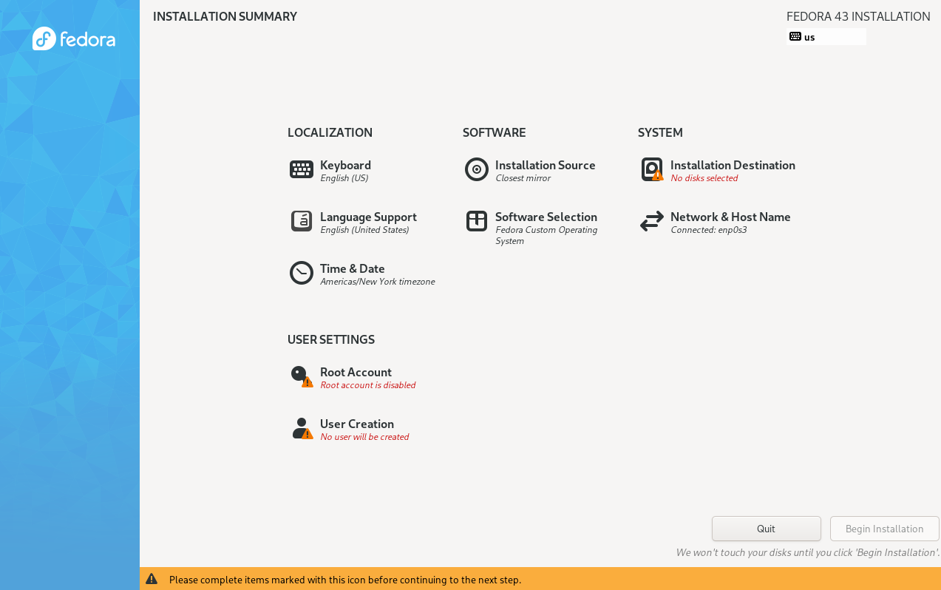The width and height of the screenshot is (941, 590).
Task: Click 'No user will be created' status text
Action: (364, 437)
